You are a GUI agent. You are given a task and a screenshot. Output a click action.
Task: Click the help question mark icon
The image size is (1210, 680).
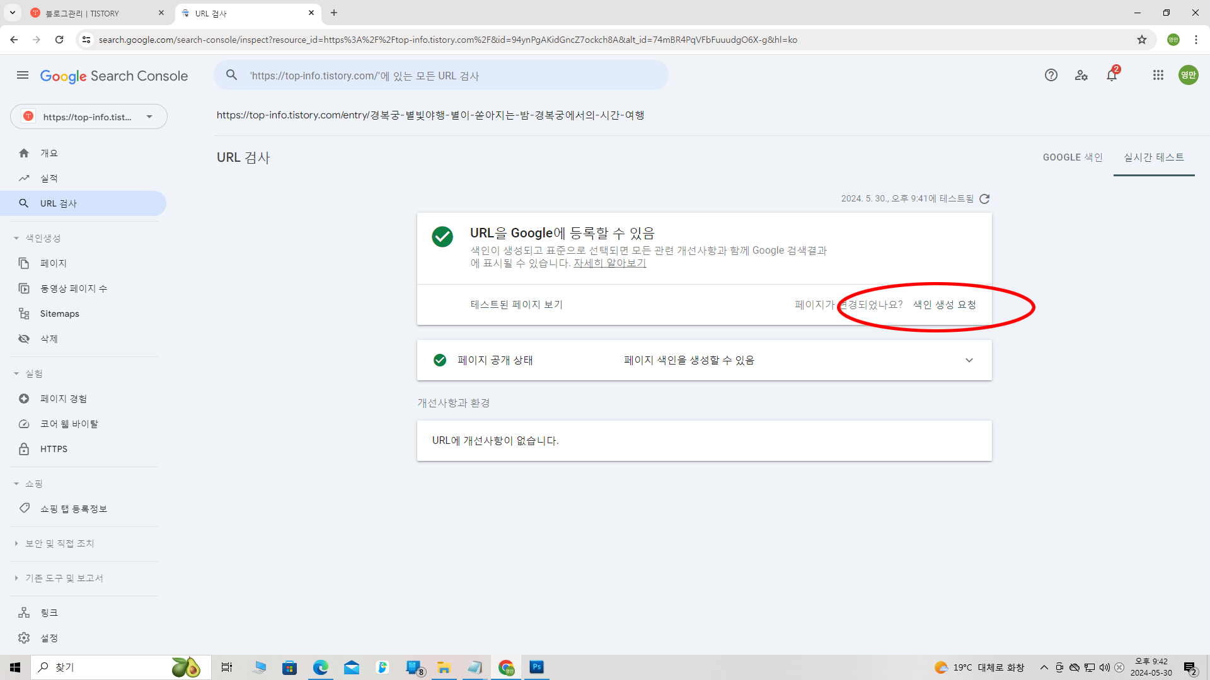(1051, 76)
